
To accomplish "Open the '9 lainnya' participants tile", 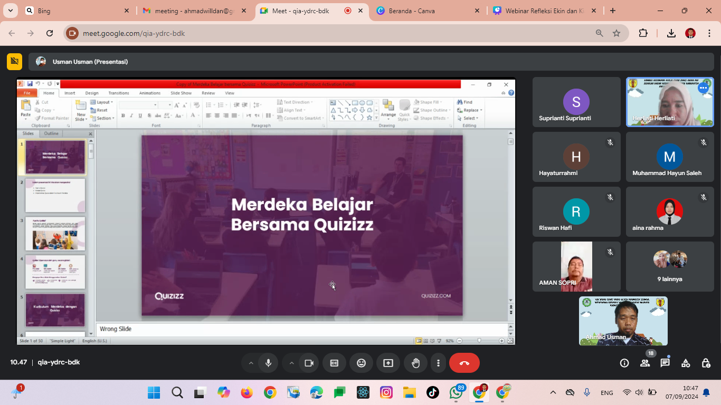I will 670,266.
